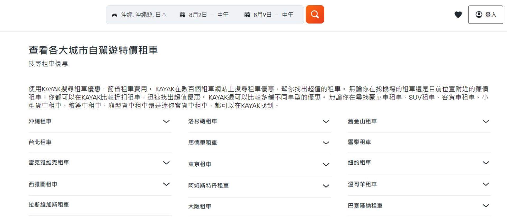Open the 8月2日 pickup date picker

coord(198,15)
